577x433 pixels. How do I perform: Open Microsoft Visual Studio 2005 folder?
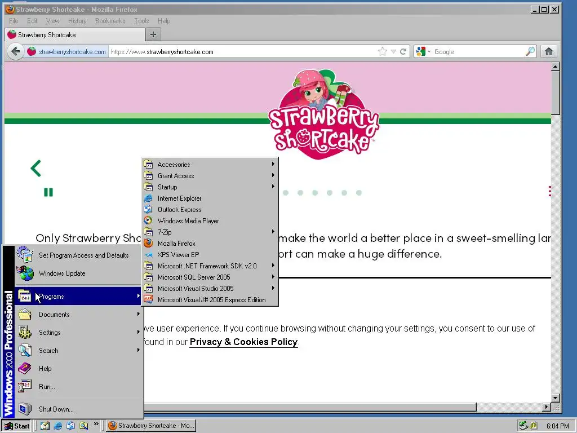pos(210,289)
